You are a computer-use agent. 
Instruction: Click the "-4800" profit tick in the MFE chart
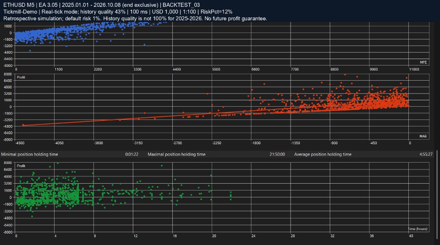point(8,52)
